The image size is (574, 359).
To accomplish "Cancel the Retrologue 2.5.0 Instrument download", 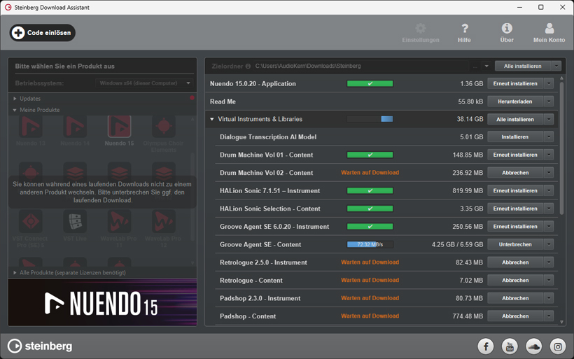I will (515, 262).
